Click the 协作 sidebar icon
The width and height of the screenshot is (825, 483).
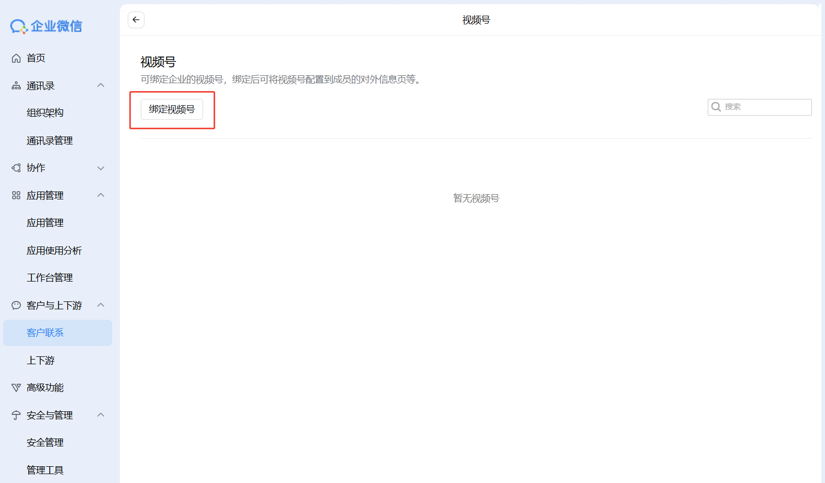(16, 168)
